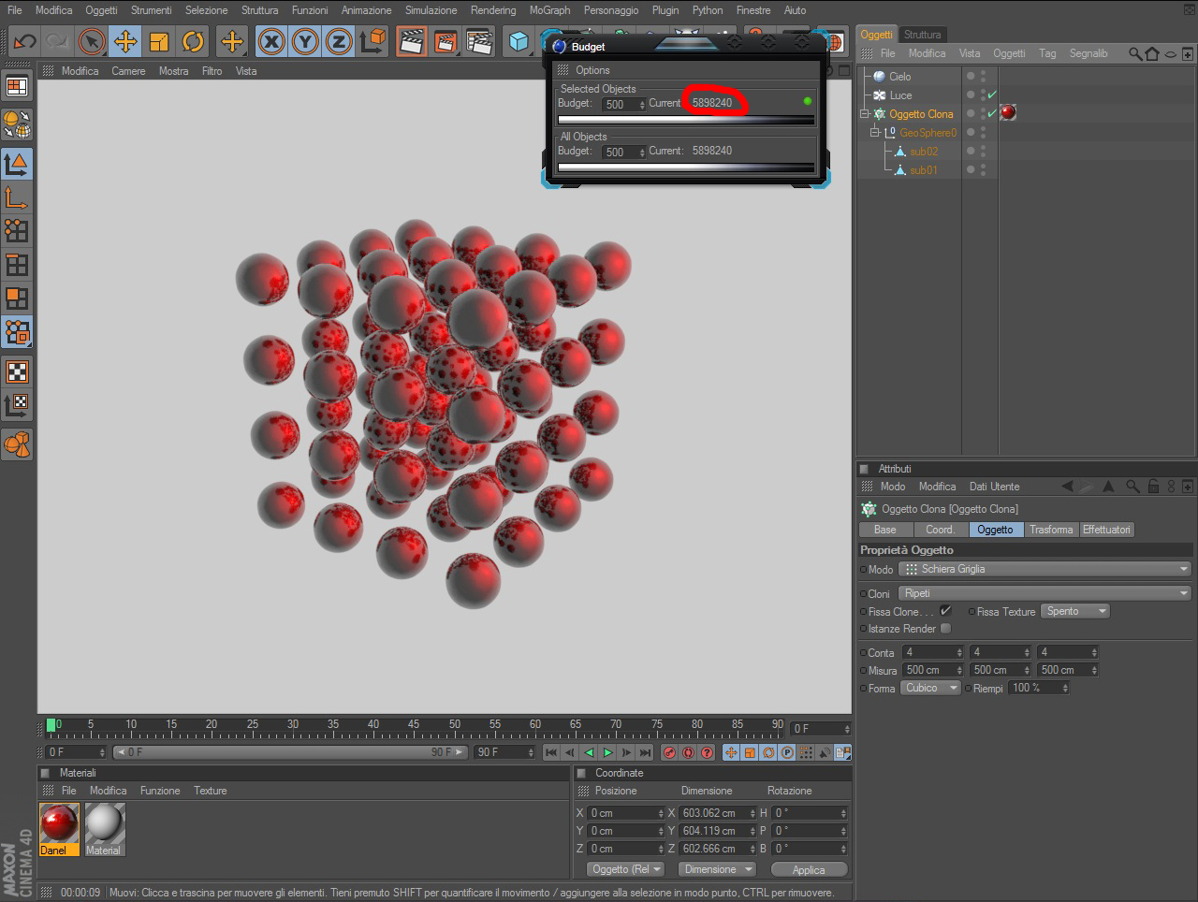
Task: Switch to Polygons mode in left toolbar
Action: (x=17, y=298)
